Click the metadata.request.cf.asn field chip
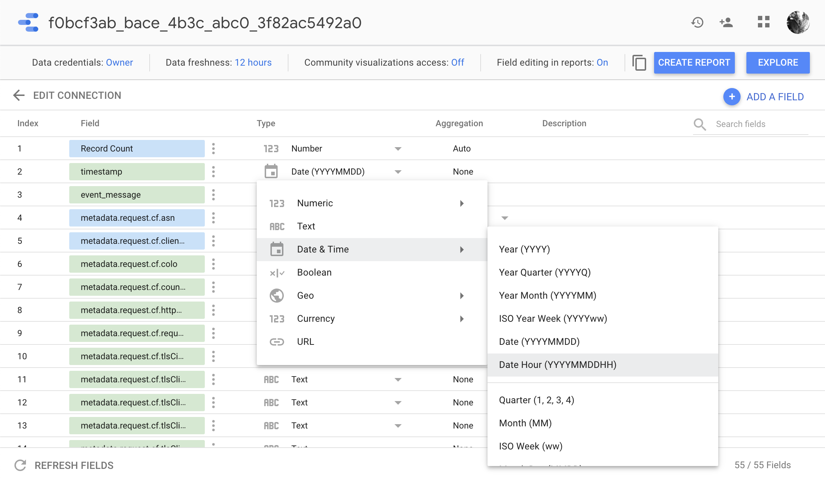The height and width of the screenshot is (479, 825). tap(137, 218)
